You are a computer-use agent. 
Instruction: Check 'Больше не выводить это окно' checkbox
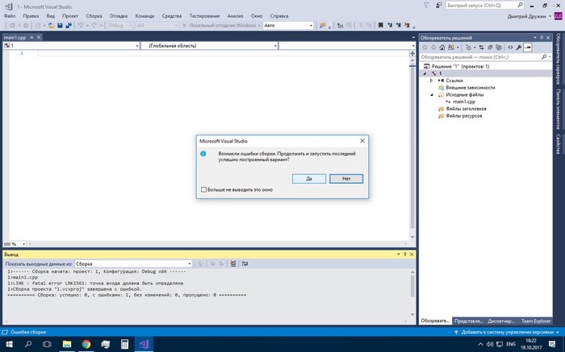point(203,190)
